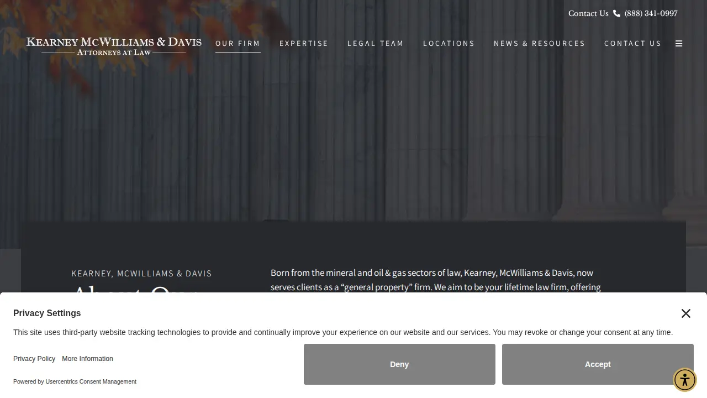Screen dimensions: 707x398
Task: Click the Privacy Settings heading
Action: point(47,313)
